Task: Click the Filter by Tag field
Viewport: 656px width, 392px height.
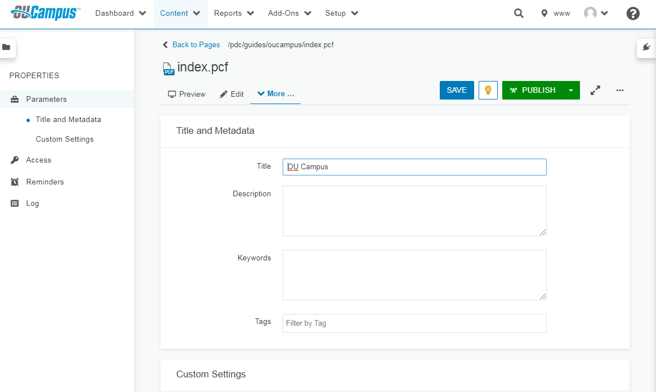Action: click(414, 323)
